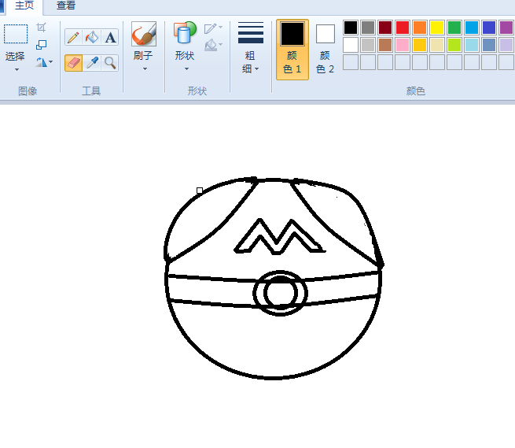
Task: Pick the pink color swatch
Action: point(403,45)
